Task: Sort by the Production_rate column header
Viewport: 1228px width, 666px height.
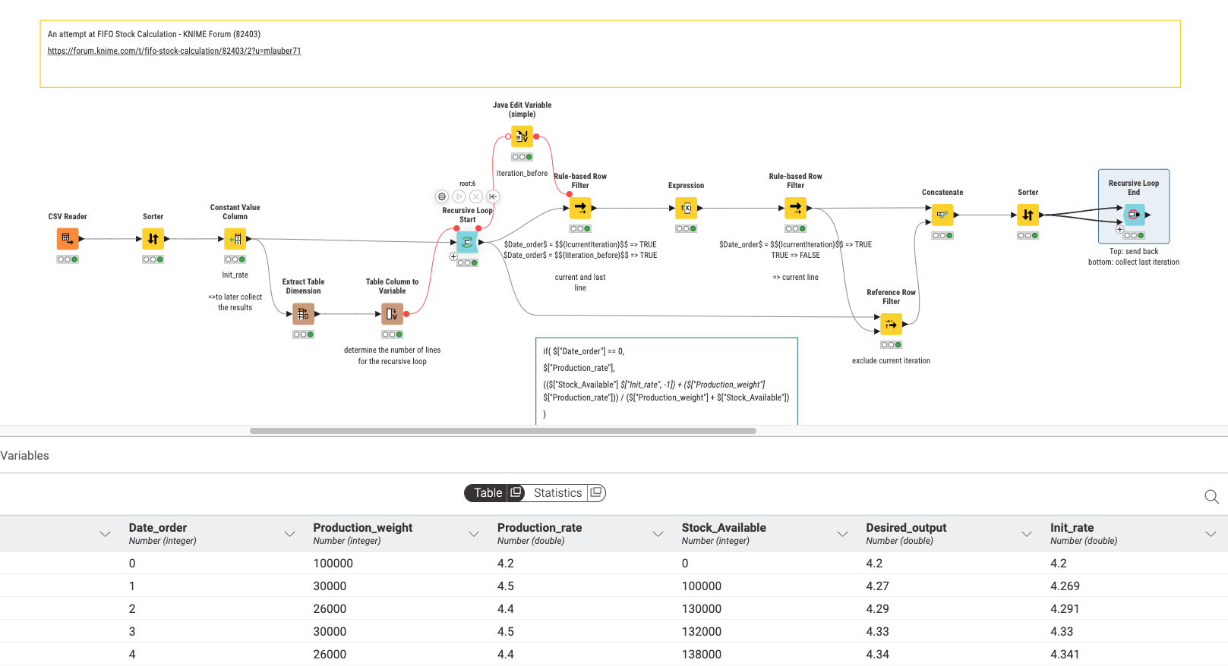Action: pos(539,527)
